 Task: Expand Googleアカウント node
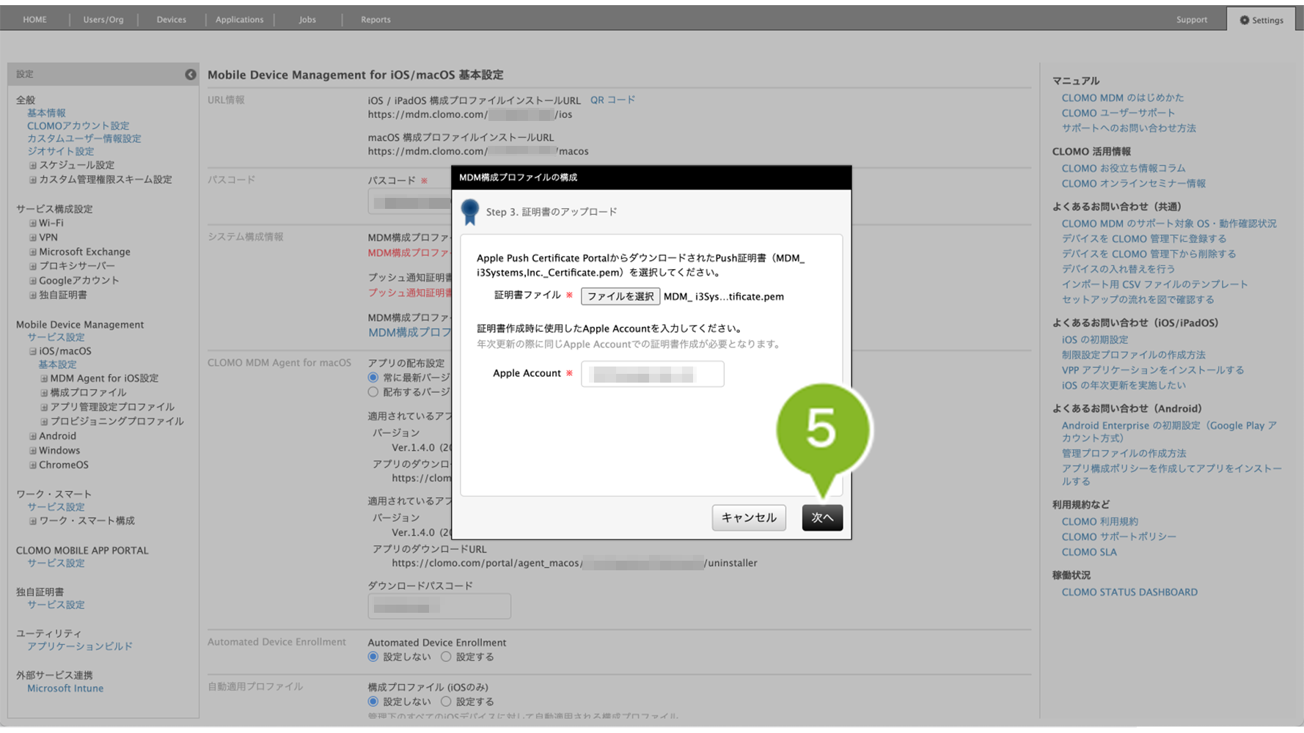click(32, 281)
